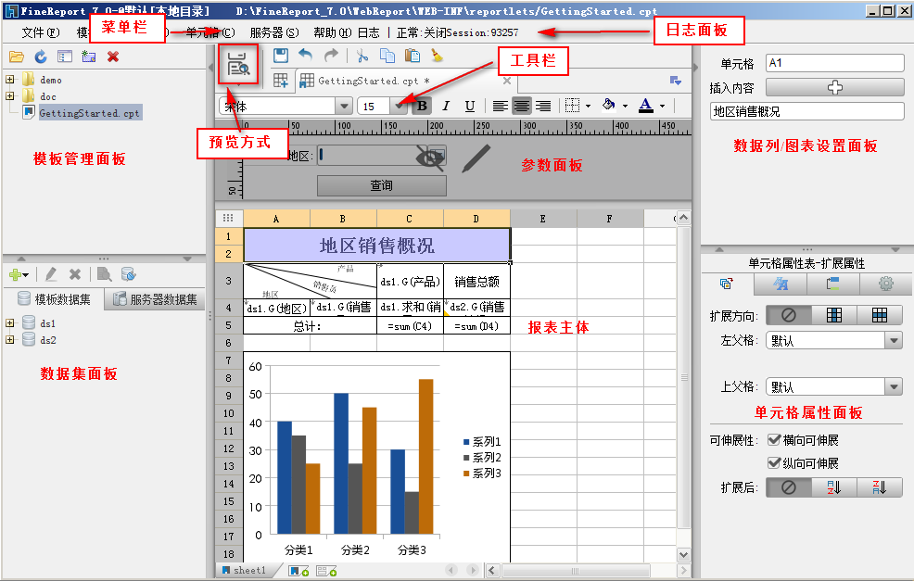Open the 文件 (File) menu

coord(40,32)
